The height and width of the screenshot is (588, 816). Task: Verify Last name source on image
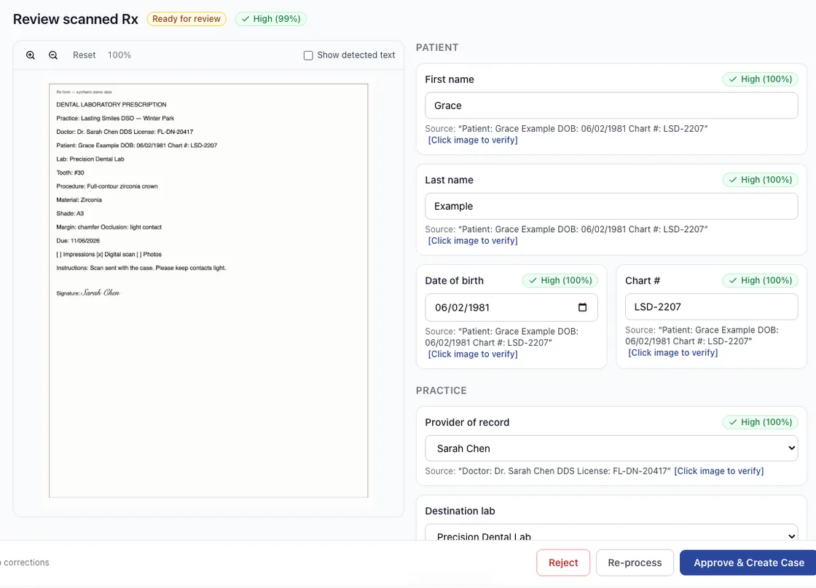pyautogui.click(x=473, y=241)
